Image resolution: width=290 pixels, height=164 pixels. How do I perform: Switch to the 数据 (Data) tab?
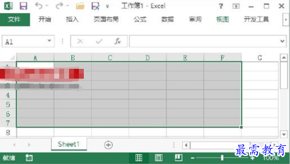pyautogui.click(x=167, y=19)
